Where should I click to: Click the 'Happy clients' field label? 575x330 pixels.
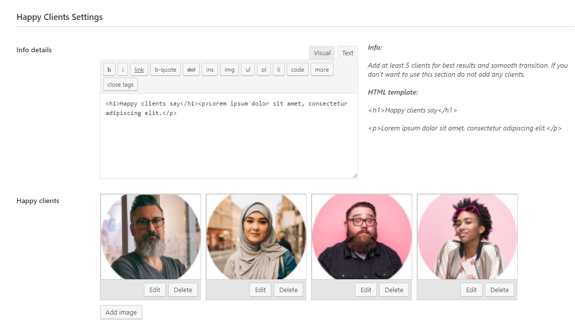coord(38,201)
